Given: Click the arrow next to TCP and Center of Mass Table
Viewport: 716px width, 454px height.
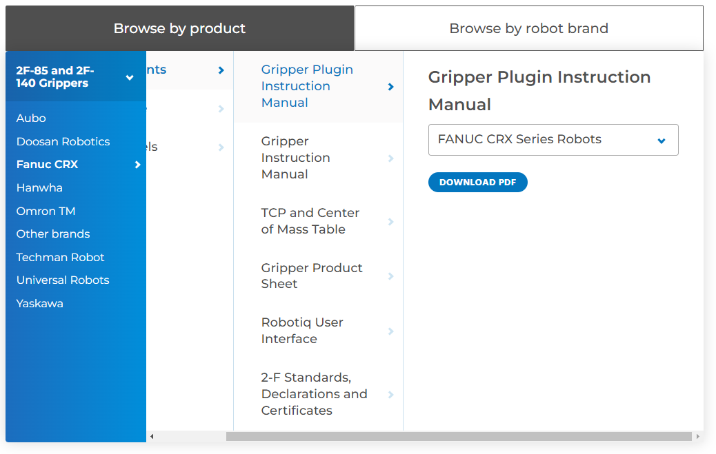Looking at the screenshot, I should pos(391,221).
